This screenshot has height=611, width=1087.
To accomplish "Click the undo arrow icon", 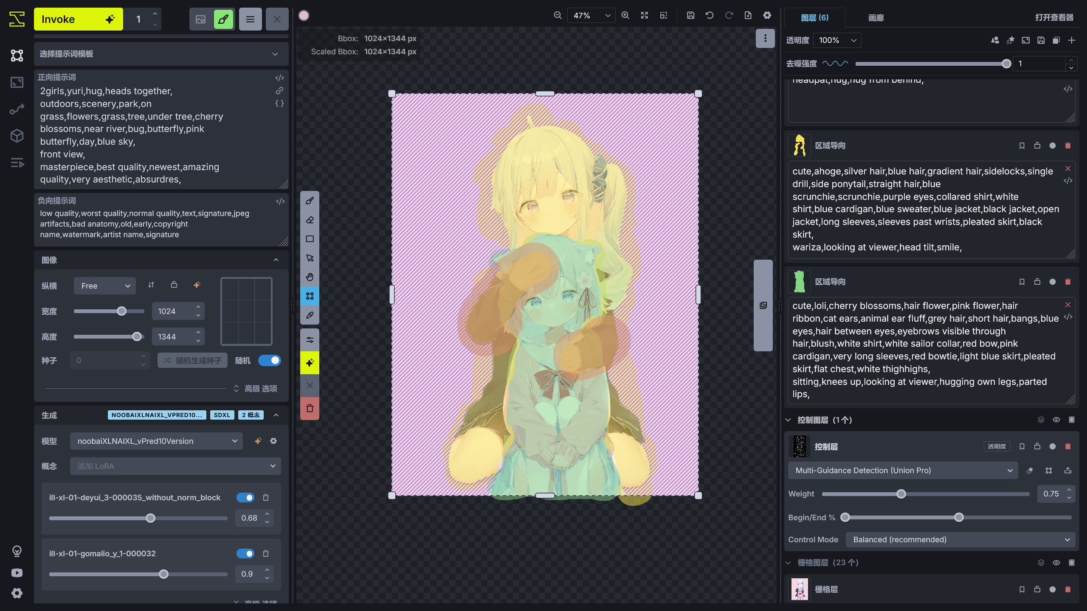I will pyautogui.click(x=710, y=16).
